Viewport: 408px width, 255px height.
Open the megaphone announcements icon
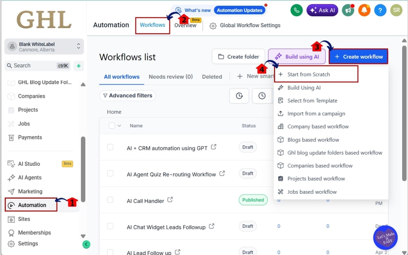(x=348, y=10)
